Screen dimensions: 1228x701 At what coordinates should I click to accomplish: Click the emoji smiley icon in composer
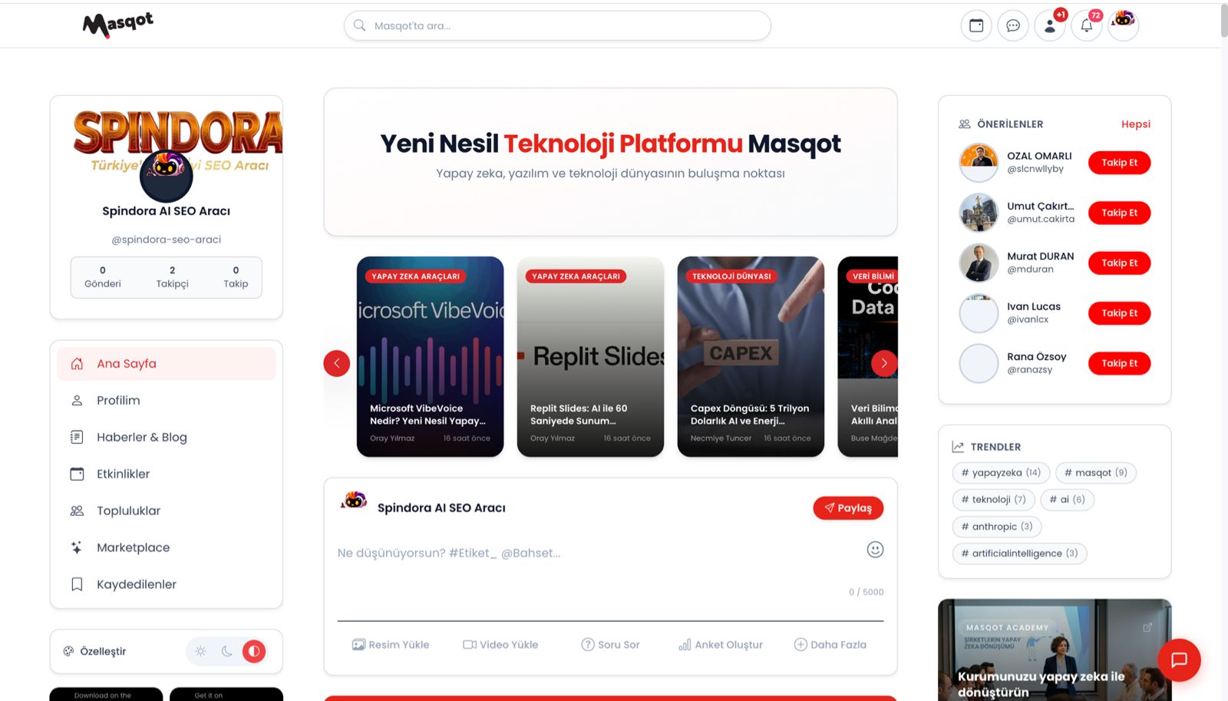tap(875, 549)
